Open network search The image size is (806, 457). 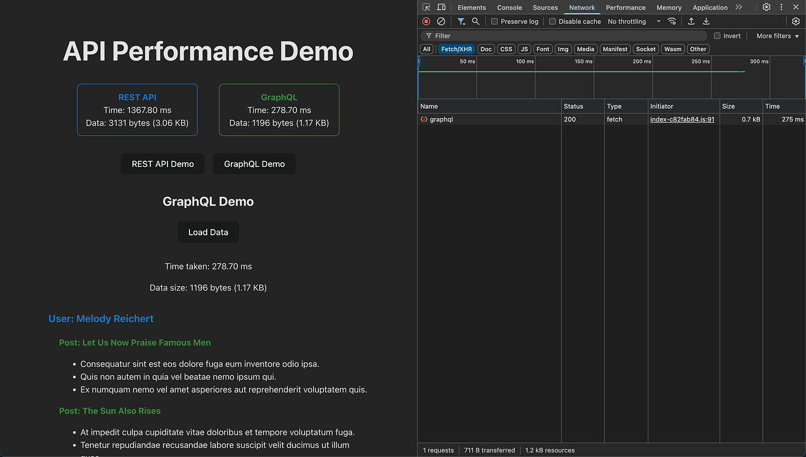point(475,21)
